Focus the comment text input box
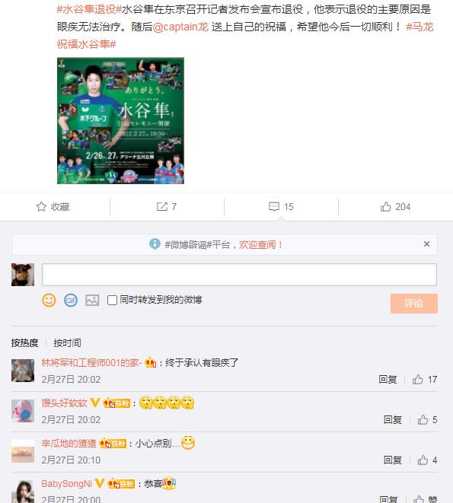 click(240, 275)
